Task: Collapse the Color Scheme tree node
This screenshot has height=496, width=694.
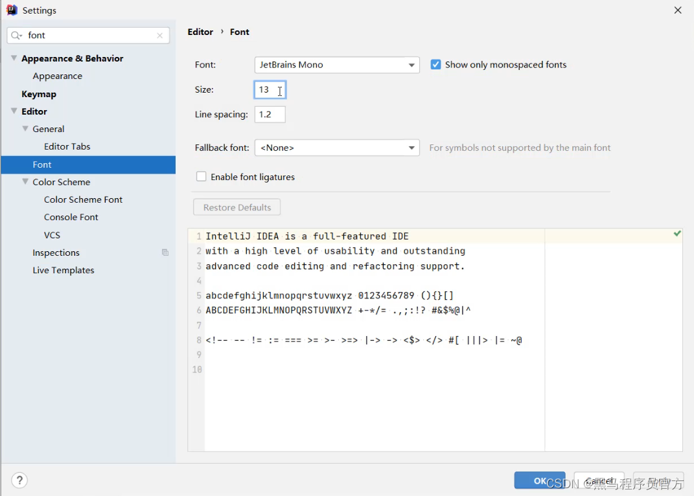Action: point(25,182)
